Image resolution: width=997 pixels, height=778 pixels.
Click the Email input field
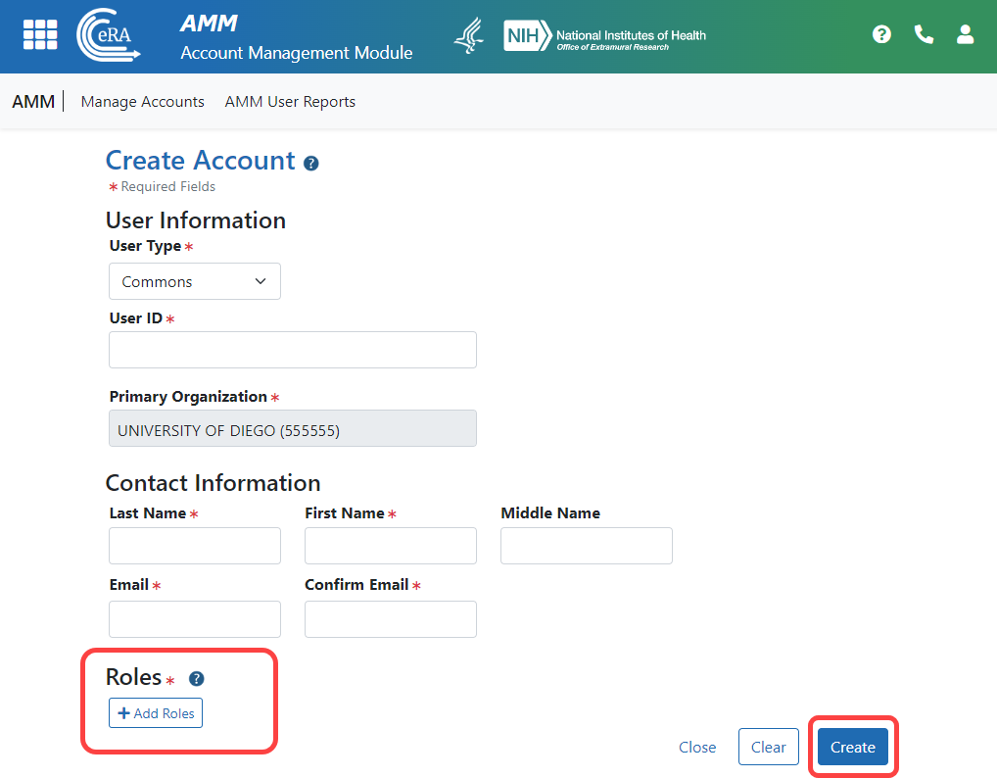click(194, 618)
